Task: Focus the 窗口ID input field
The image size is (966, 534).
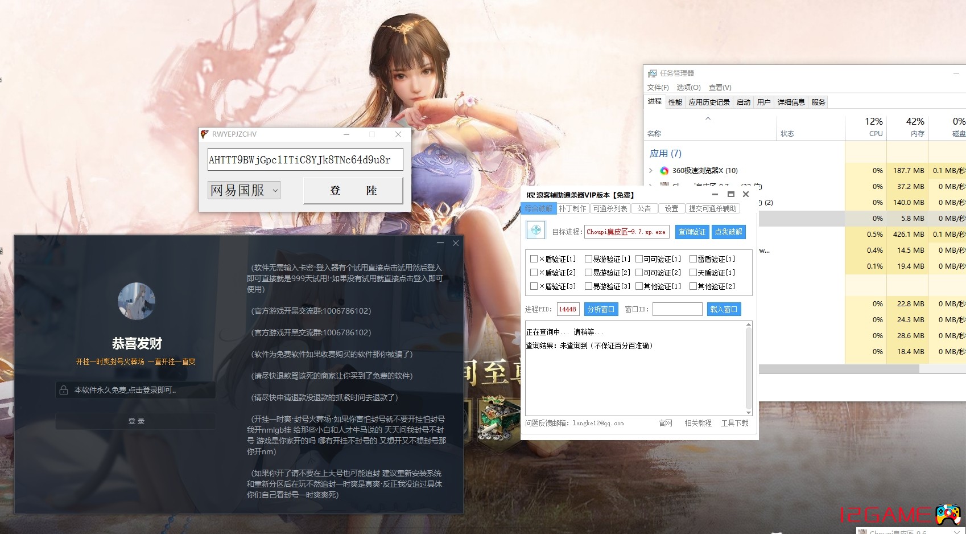Action: (678, 309)
